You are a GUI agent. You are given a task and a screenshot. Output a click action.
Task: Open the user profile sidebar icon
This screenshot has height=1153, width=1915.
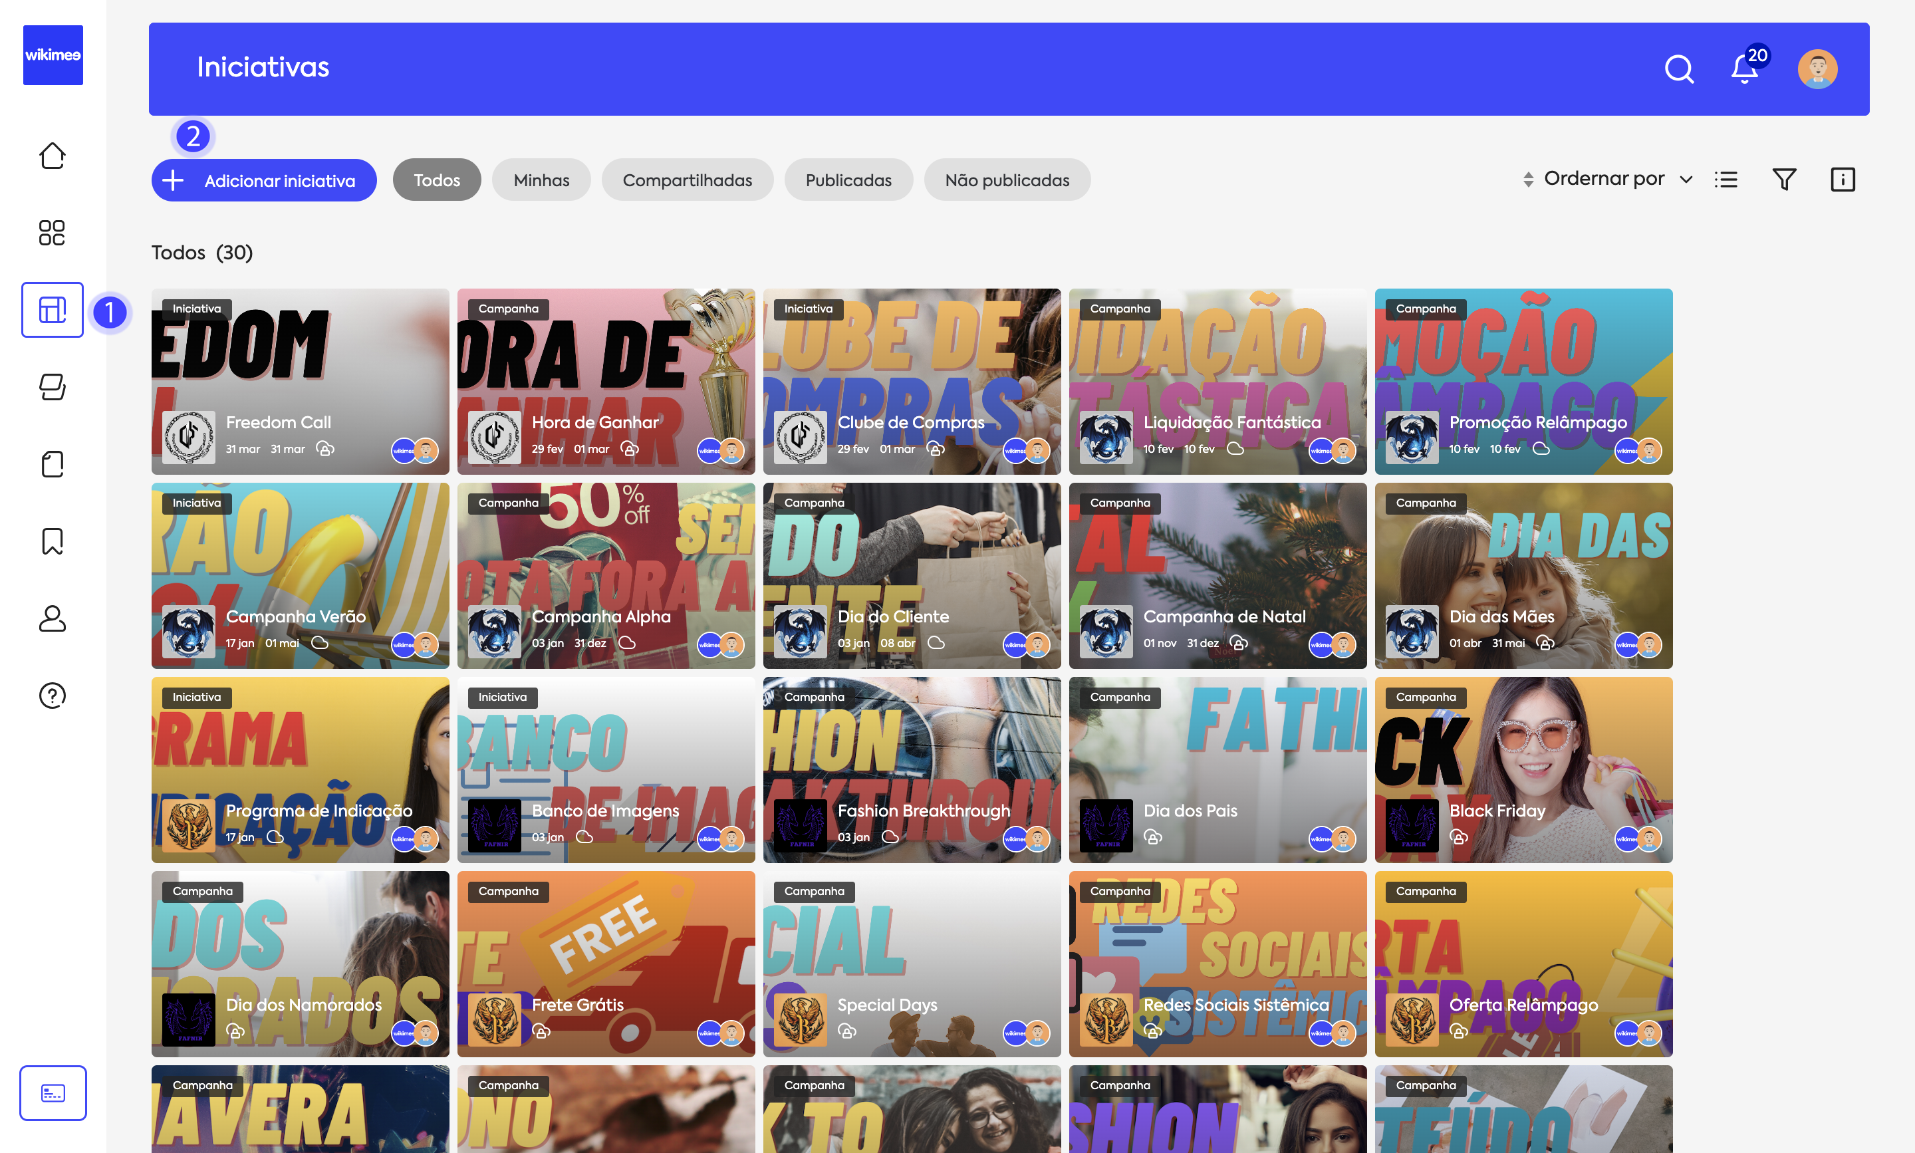[x=52, y=618]
